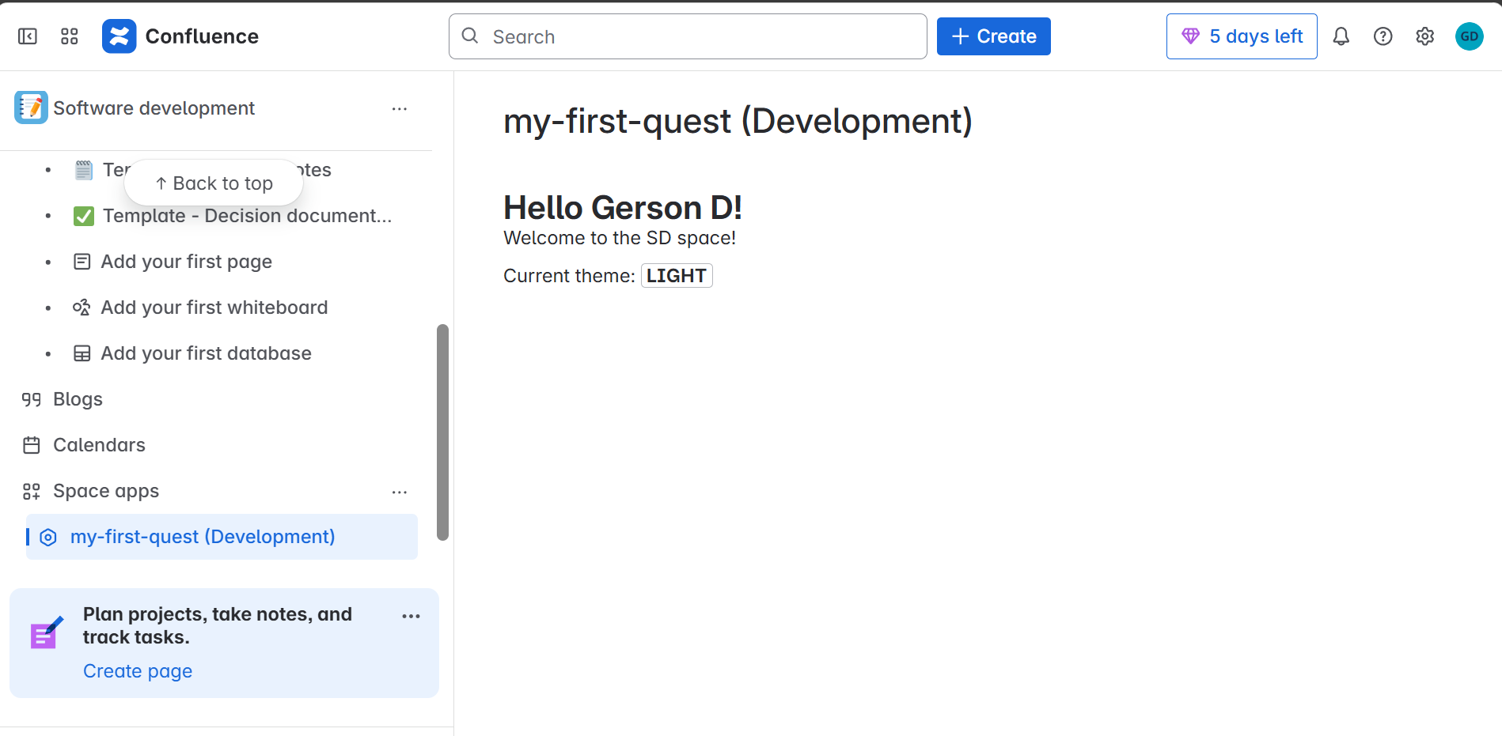Image resolution: width=1502 pixels, height=736 pixels.
Task: Open the help menu
Action: point(1383,36)
